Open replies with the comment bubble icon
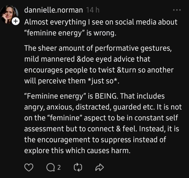Viewport: 189px width, 178px height. pyautogui.click(x=51, y=168)
